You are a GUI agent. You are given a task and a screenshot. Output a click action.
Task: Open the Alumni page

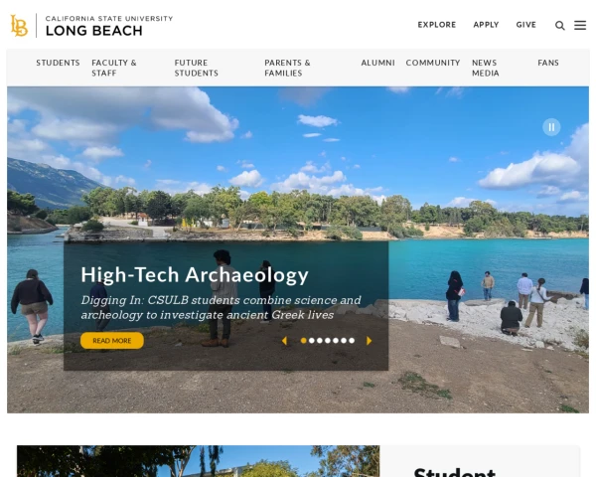377,63
